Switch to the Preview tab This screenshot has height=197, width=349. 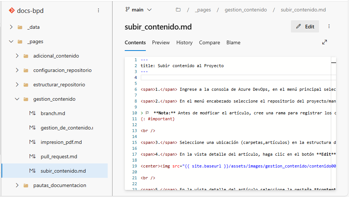(x=161, y=43)
